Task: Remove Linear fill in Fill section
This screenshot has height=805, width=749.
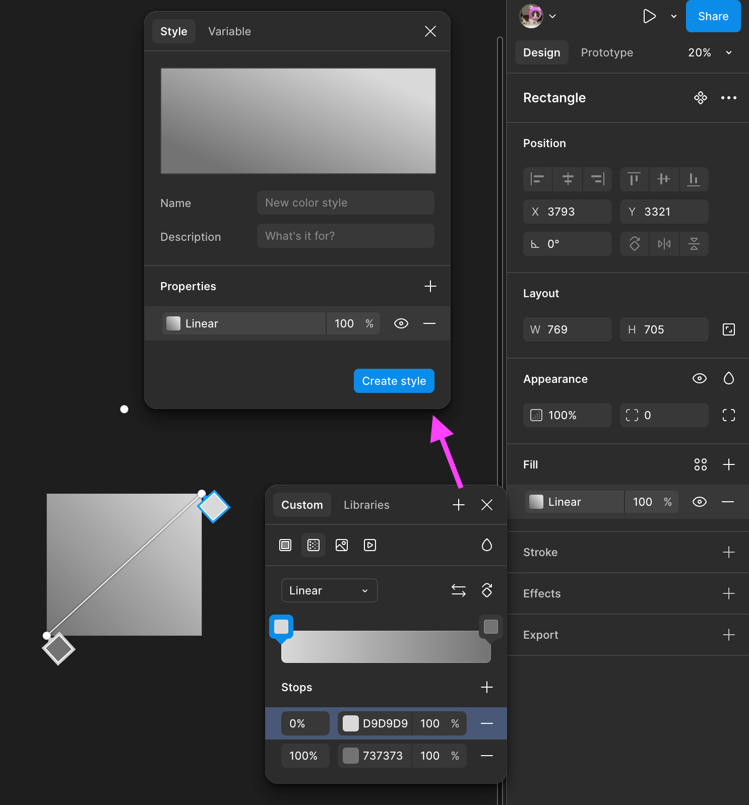Action: click(x=728, y=502)
